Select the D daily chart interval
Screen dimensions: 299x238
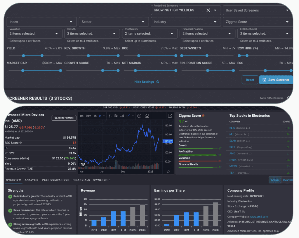[100, 116]
